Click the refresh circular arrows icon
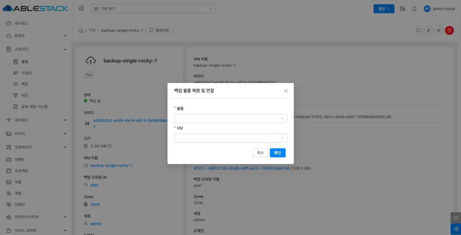The image size is (461, 235). point(418,30)
